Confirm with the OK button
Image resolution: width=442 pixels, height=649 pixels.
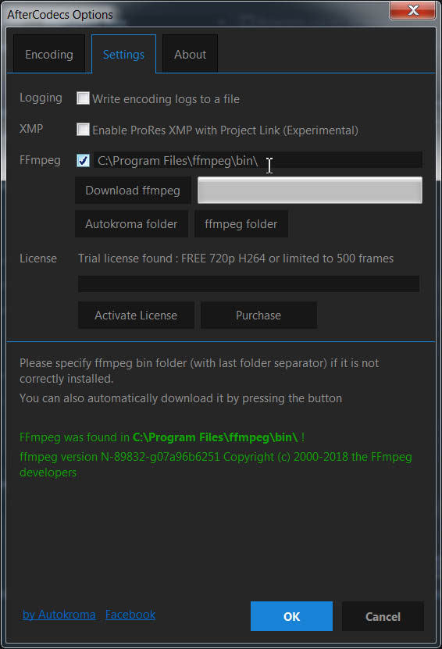click(291, 616)
